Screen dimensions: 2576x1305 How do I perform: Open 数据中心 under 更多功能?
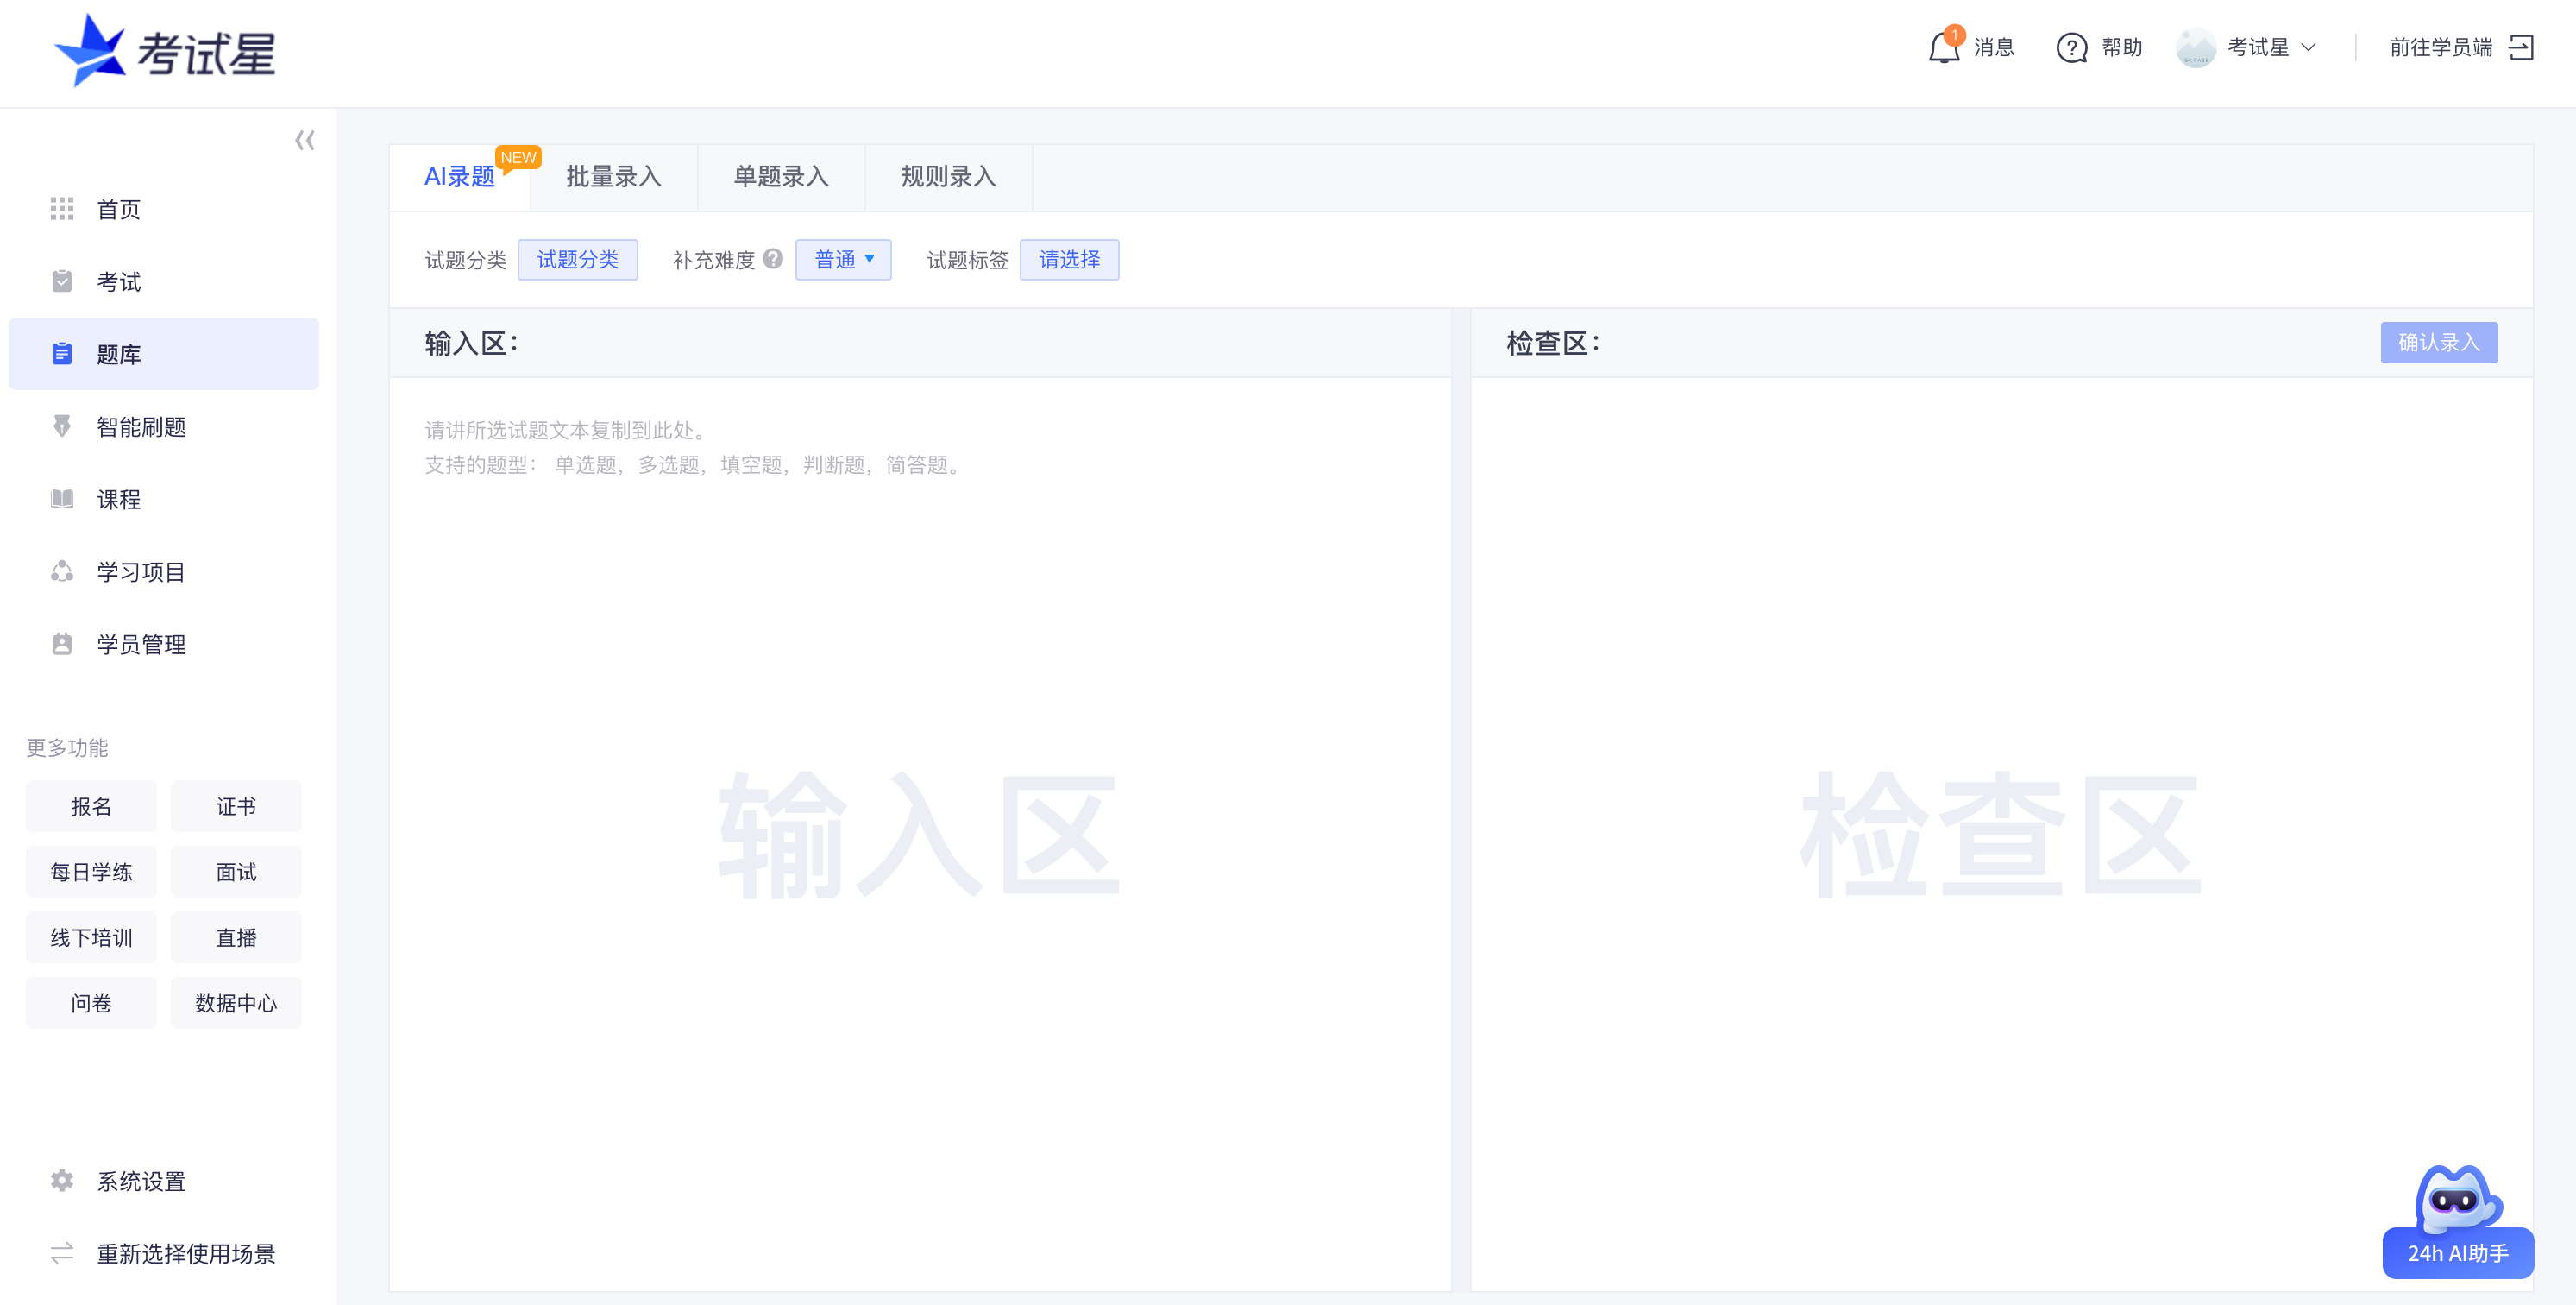236,1002
